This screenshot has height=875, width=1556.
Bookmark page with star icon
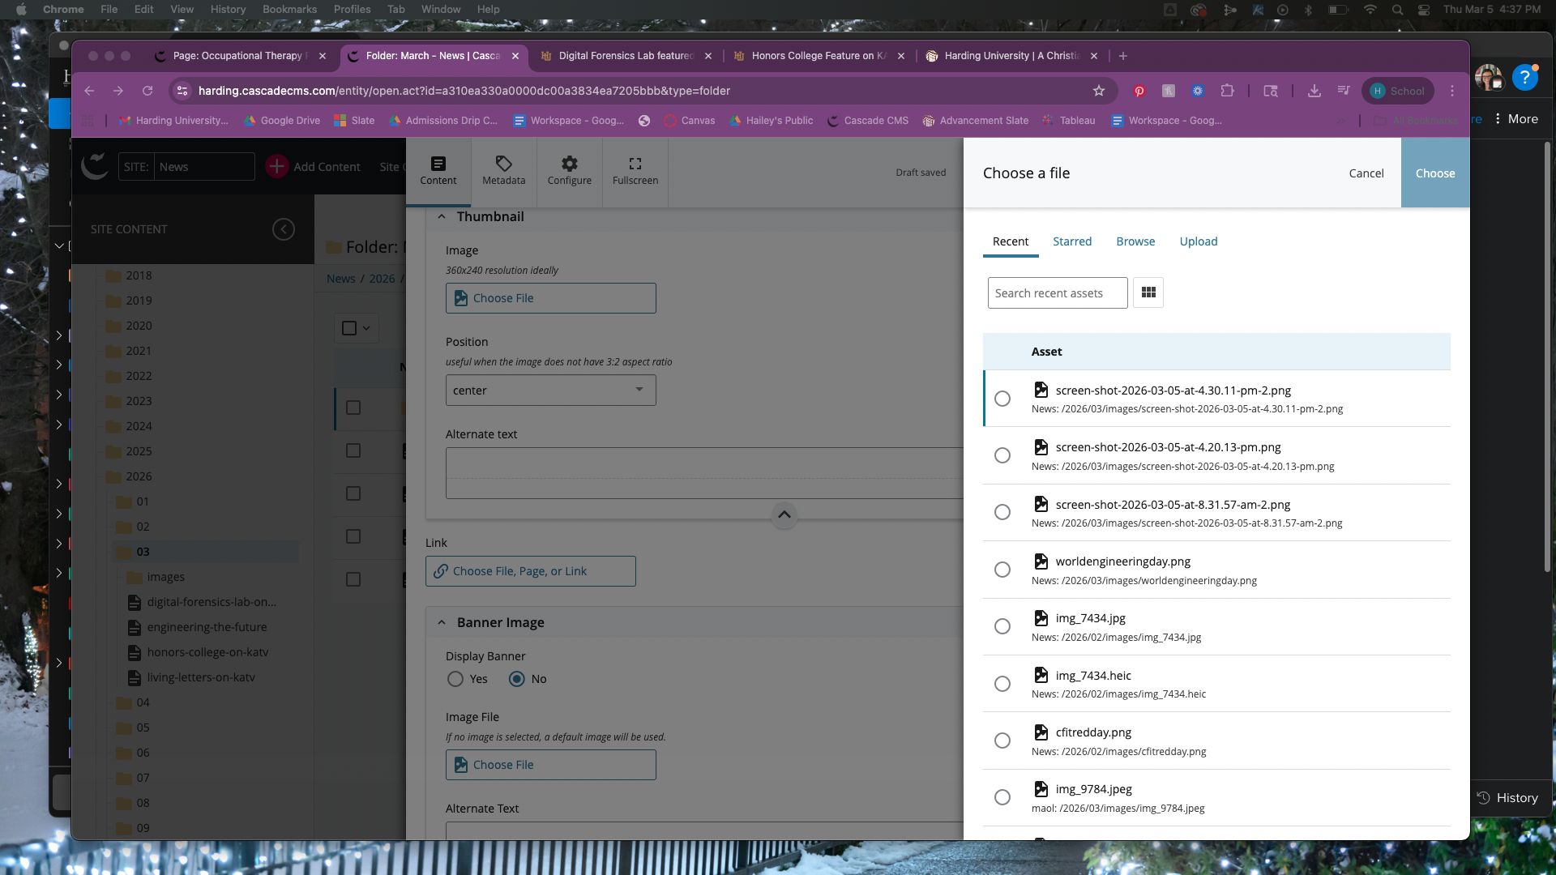pos(1098,91)
